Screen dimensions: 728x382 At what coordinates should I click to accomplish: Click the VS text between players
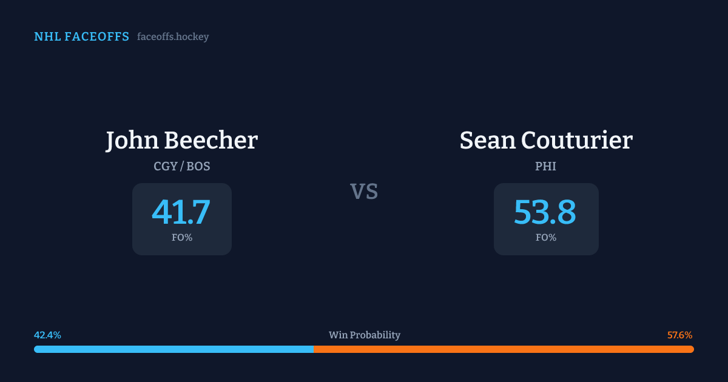pyautogui.click(x=364, y=192)
